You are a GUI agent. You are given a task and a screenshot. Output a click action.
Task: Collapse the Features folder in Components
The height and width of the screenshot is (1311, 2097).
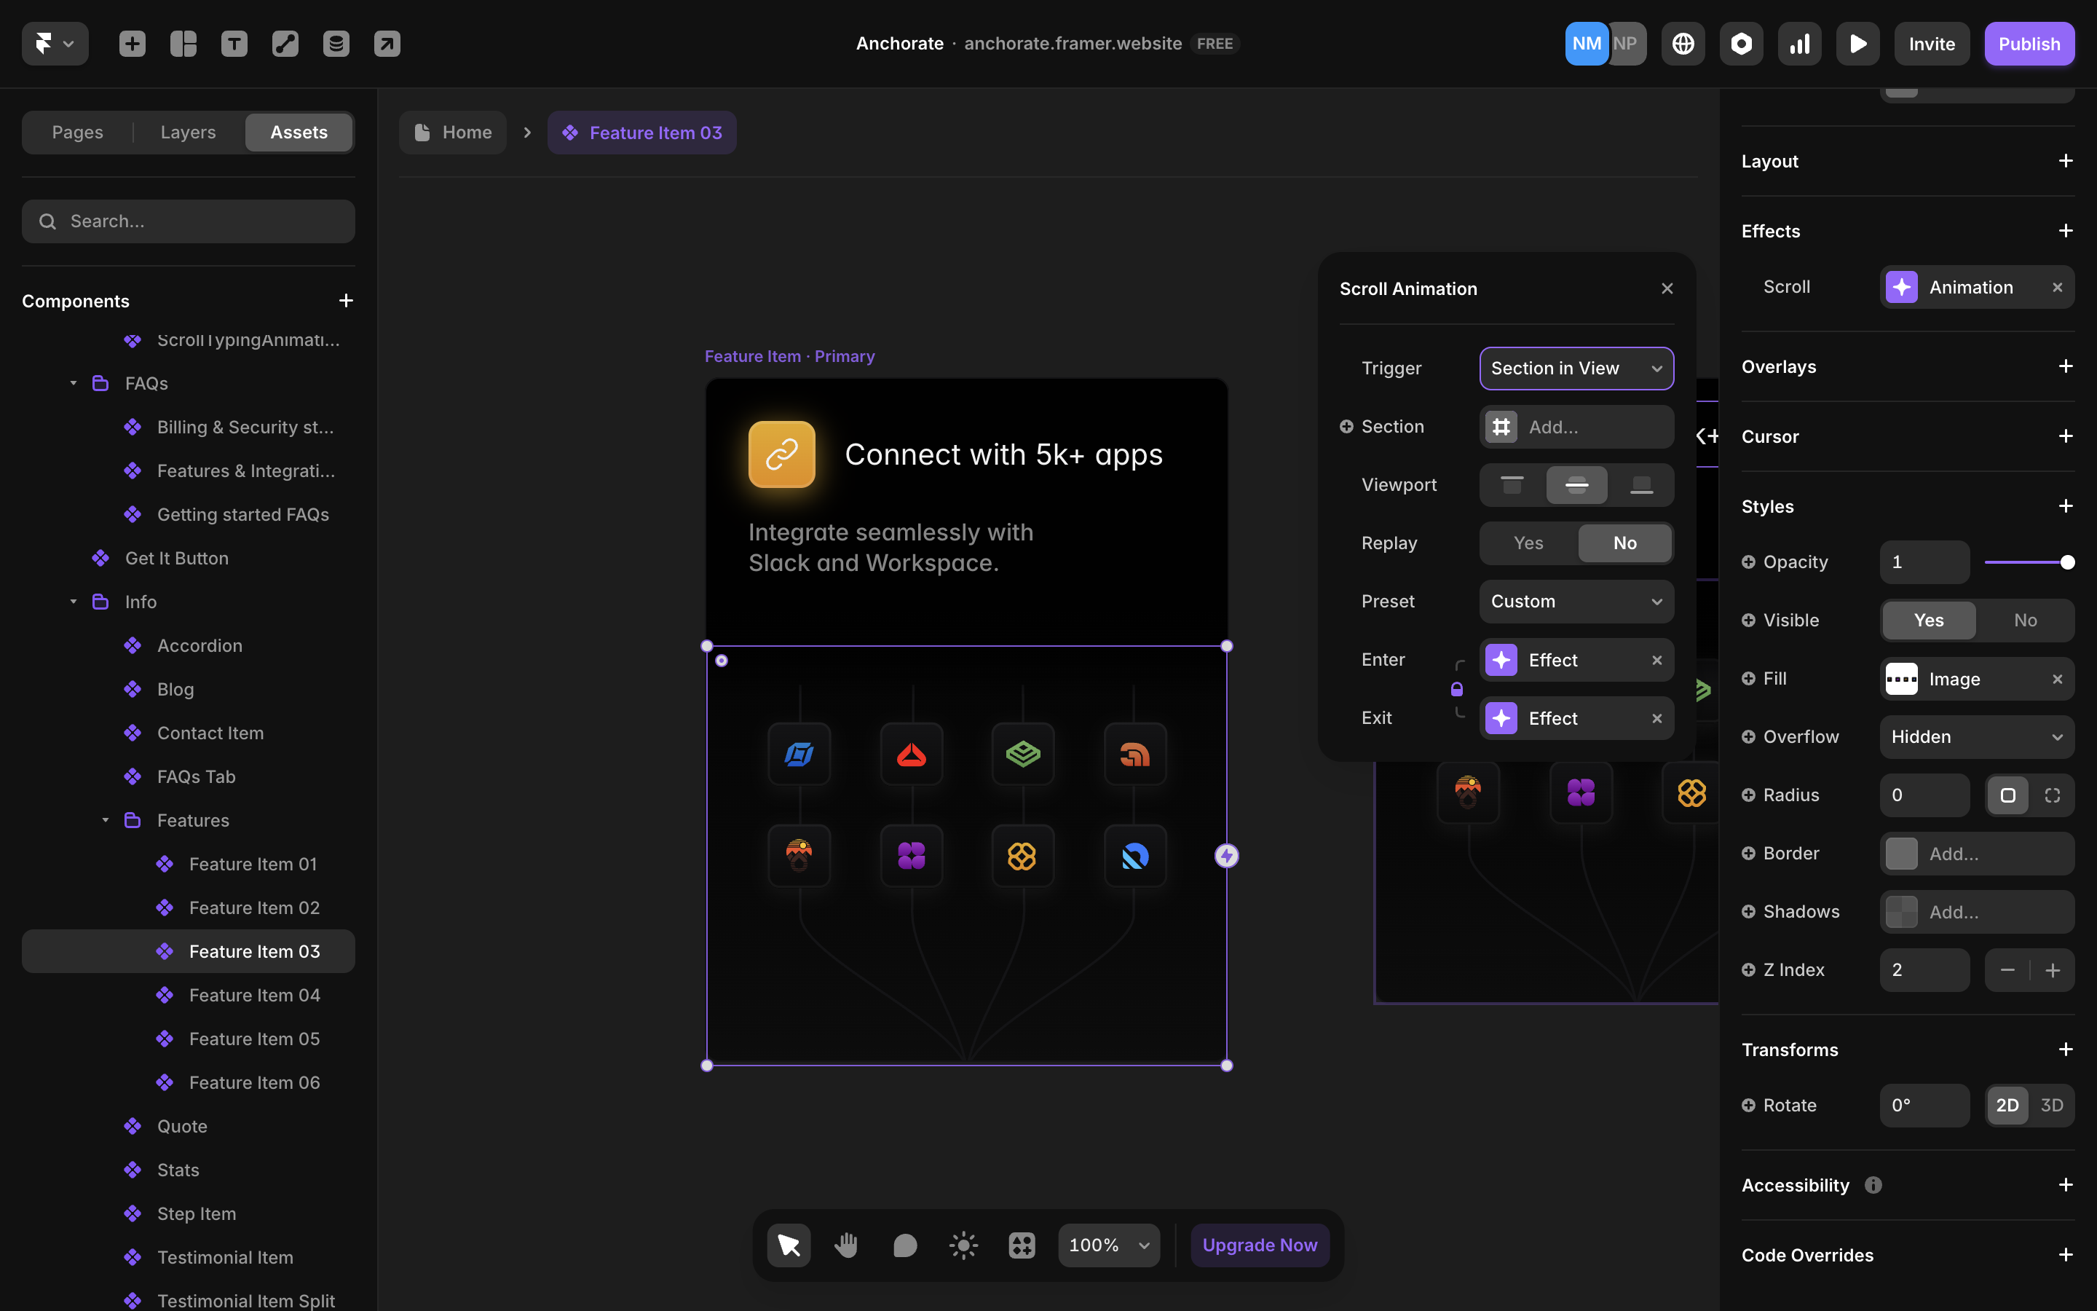tap(106, 820)
